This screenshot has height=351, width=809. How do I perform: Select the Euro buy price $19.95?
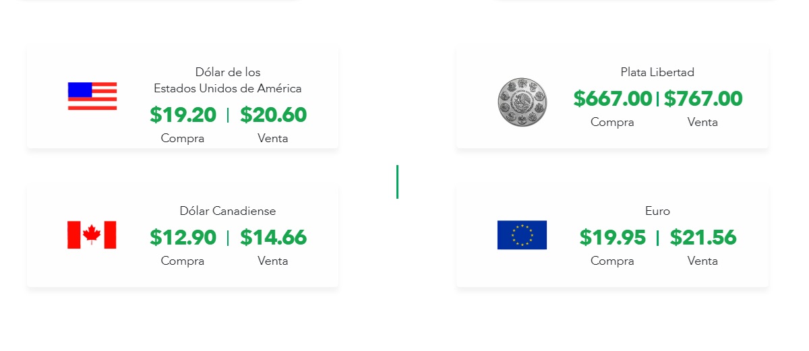coord(613,238)
